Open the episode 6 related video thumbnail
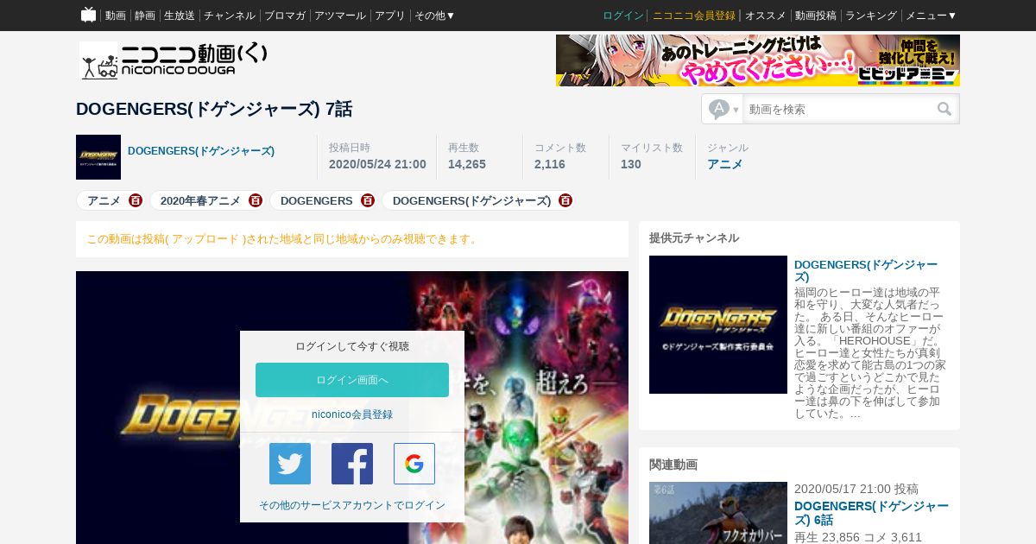Screen dimensions: 1036x544 pyautogui.click(x=718, y=513)
